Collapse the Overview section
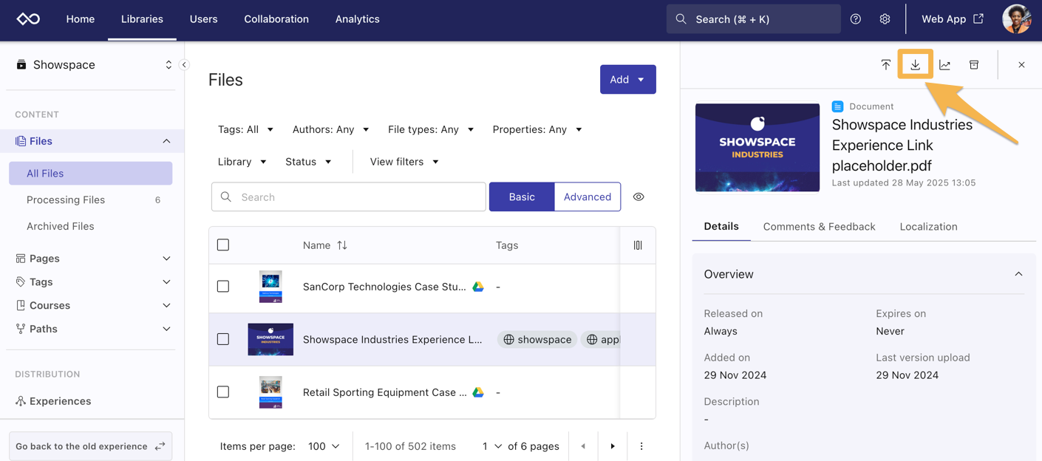Image resolution: width=1042 pixels, height=461 pixels. [x=1018, y=274]
